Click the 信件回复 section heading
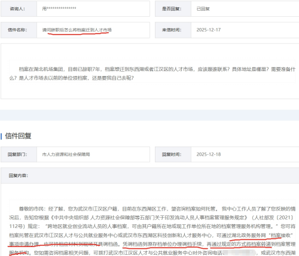The image size is (299, 256). coord(18,136)
